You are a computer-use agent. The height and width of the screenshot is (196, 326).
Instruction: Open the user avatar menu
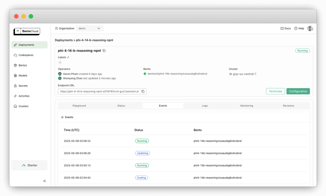tap(310, 28)
